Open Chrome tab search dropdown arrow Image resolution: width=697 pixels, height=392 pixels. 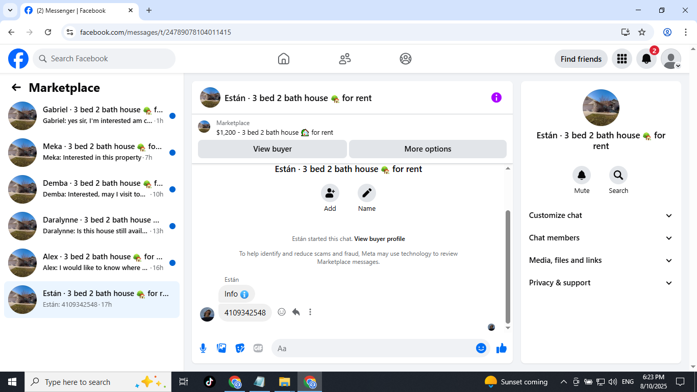tap(10, 10)
